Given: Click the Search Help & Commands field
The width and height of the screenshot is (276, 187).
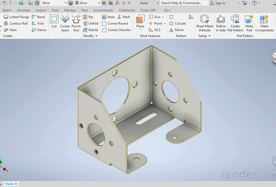Looking at the screenshot, I should [x=183, y=3].
